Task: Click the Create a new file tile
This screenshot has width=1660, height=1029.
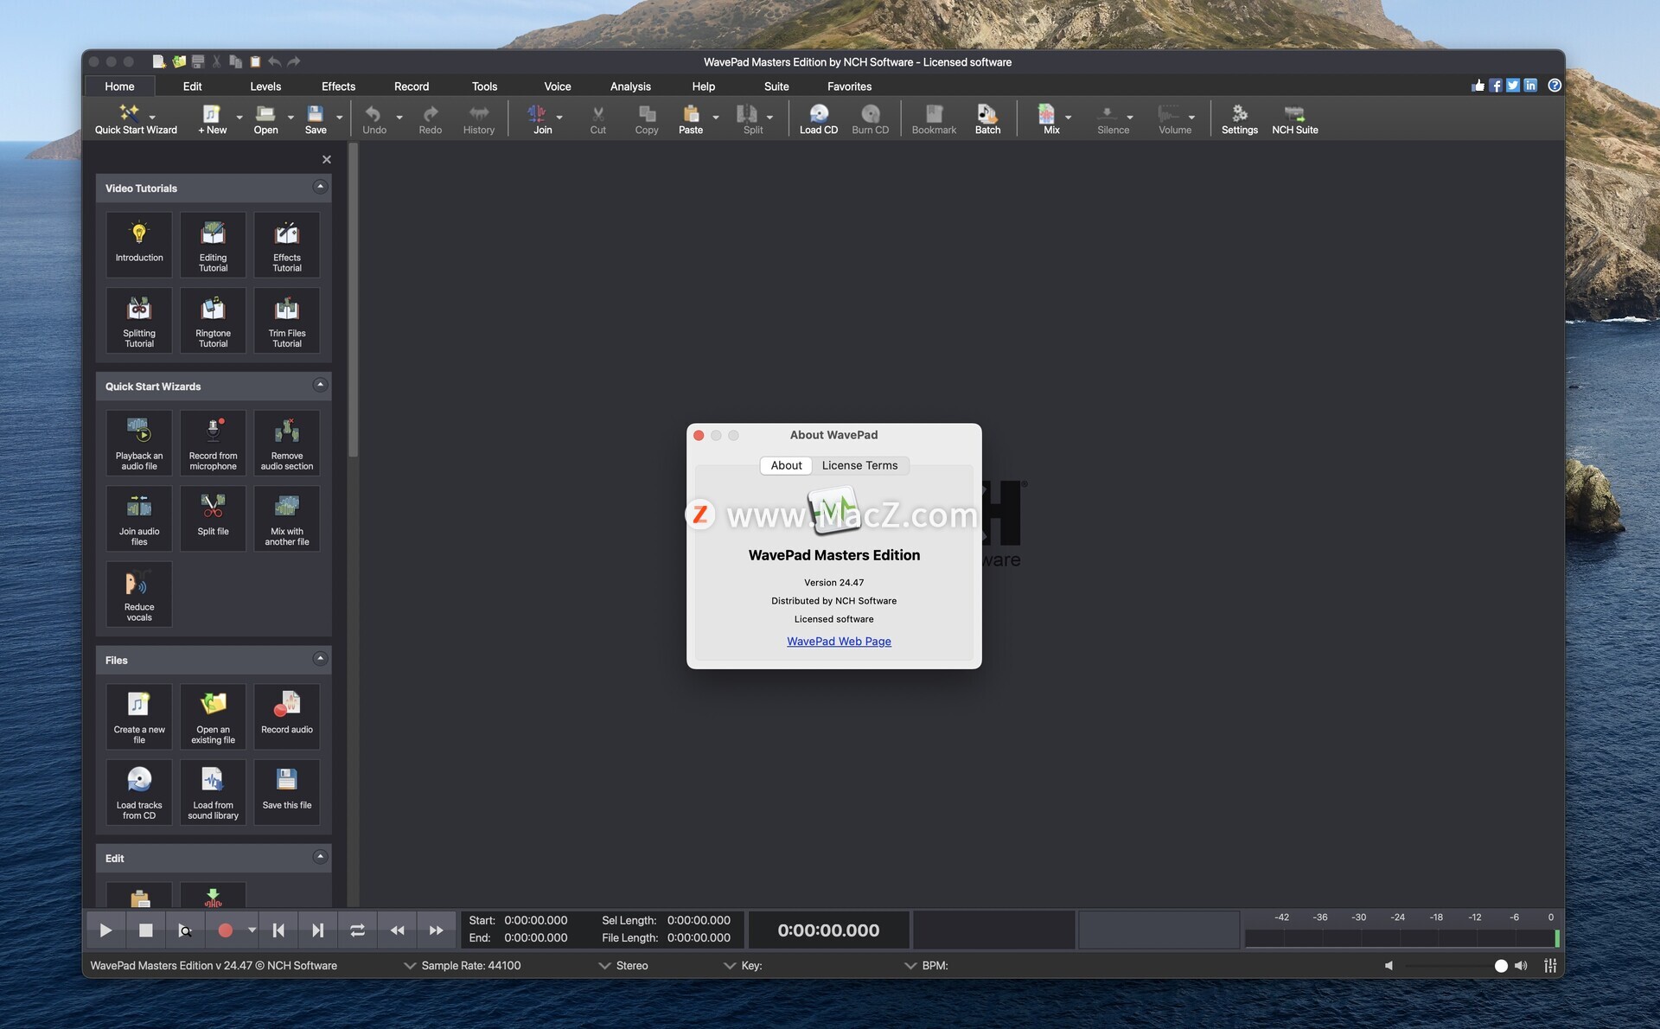Action: tap(139, 717)
